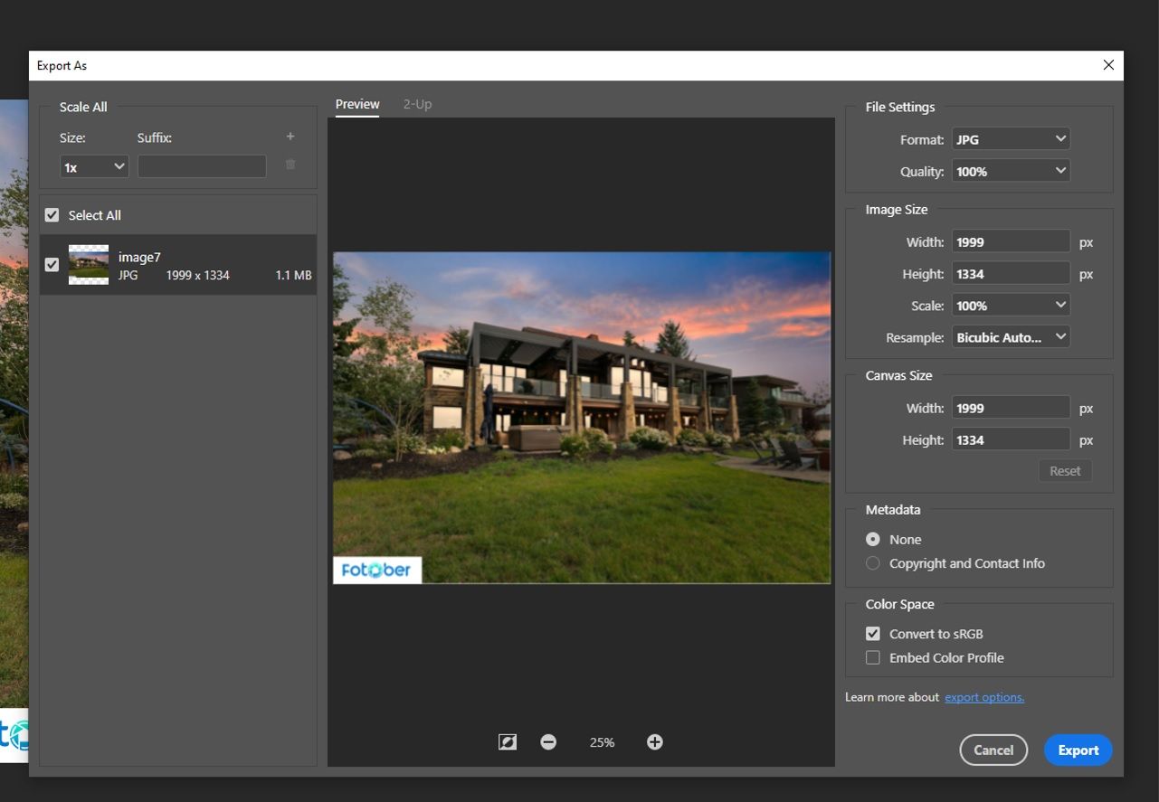The width and height of the screenshot is (1159, 802).
Task: Open the Resample Bicubic dropdown
Action: click(1011, 337)
